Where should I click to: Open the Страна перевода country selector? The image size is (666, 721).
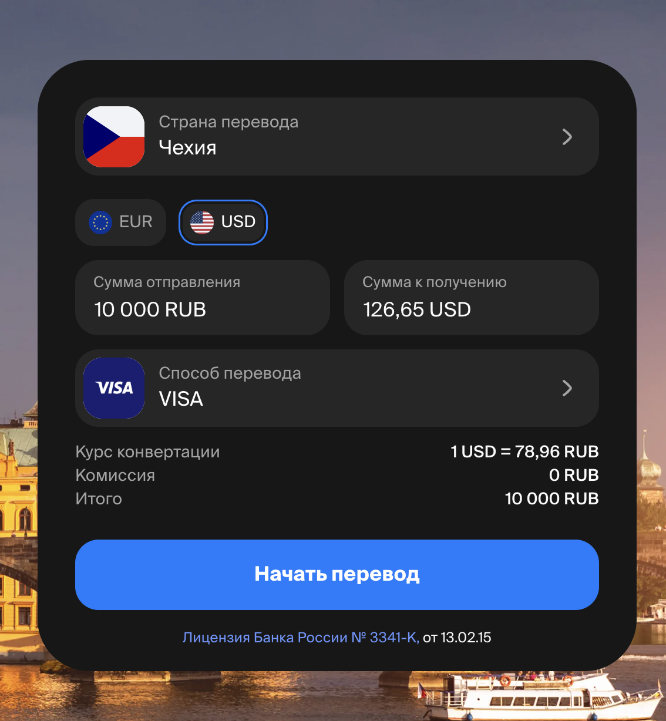coord(337,137)
